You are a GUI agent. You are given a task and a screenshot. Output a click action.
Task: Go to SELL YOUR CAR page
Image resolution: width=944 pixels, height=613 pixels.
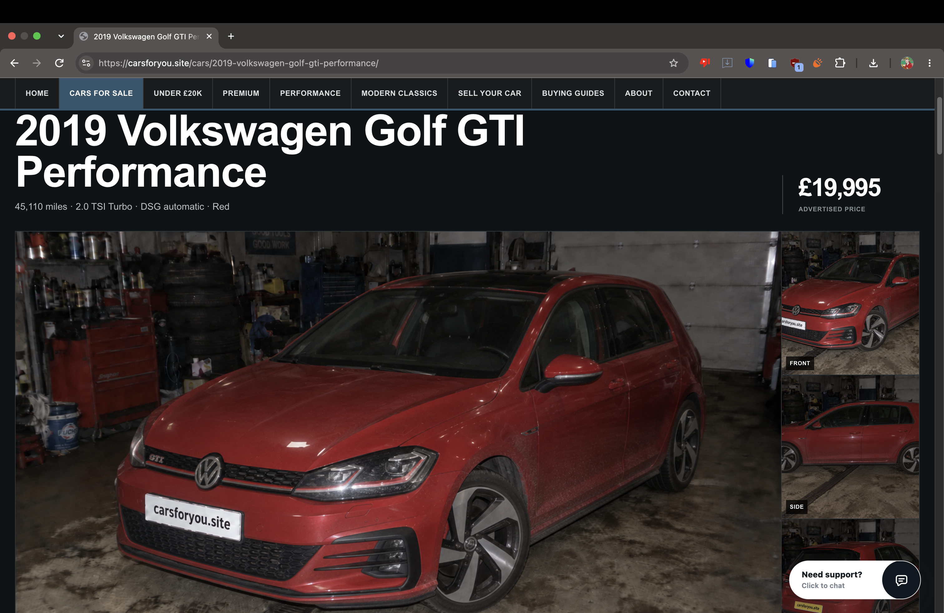click(490, 93)
